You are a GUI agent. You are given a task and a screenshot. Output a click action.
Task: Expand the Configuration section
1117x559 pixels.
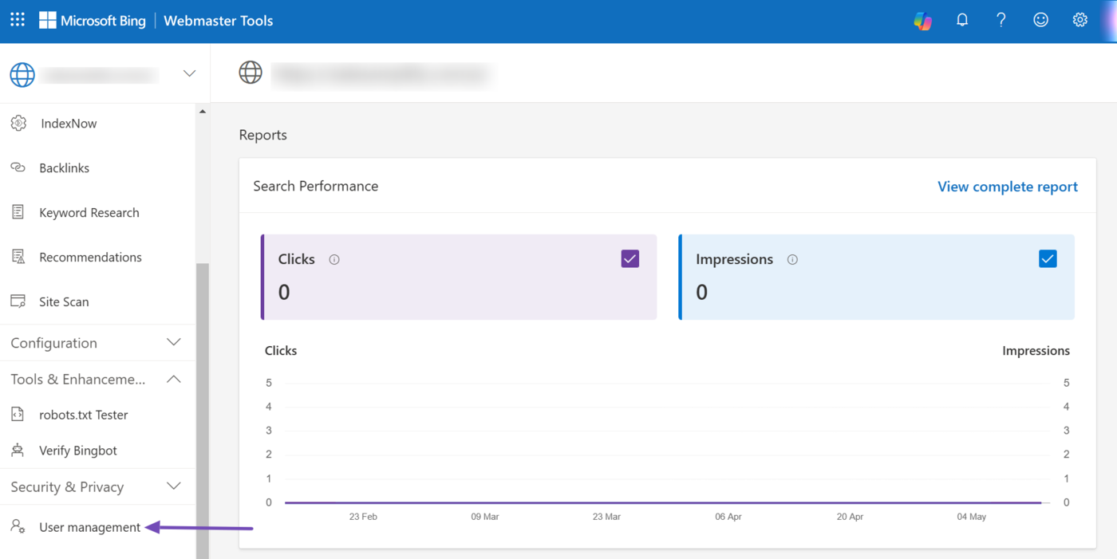[x=173, y=343]
